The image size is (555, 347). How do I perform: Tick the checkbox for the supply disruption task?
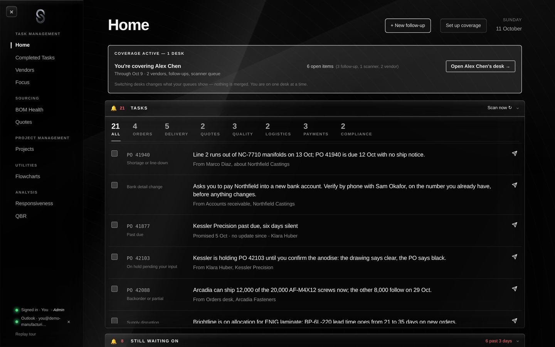pos(114,321)
